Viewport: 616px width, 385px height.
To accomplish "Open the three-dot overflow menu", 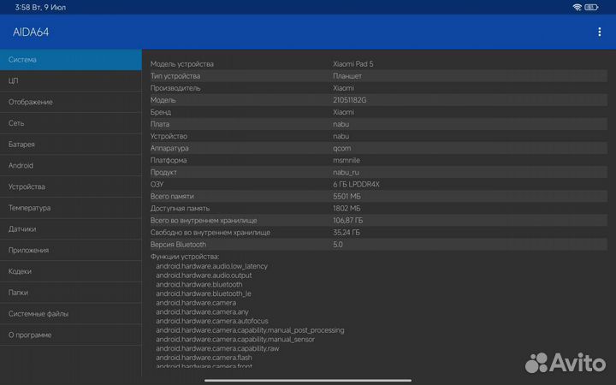I will pos(599,32).
